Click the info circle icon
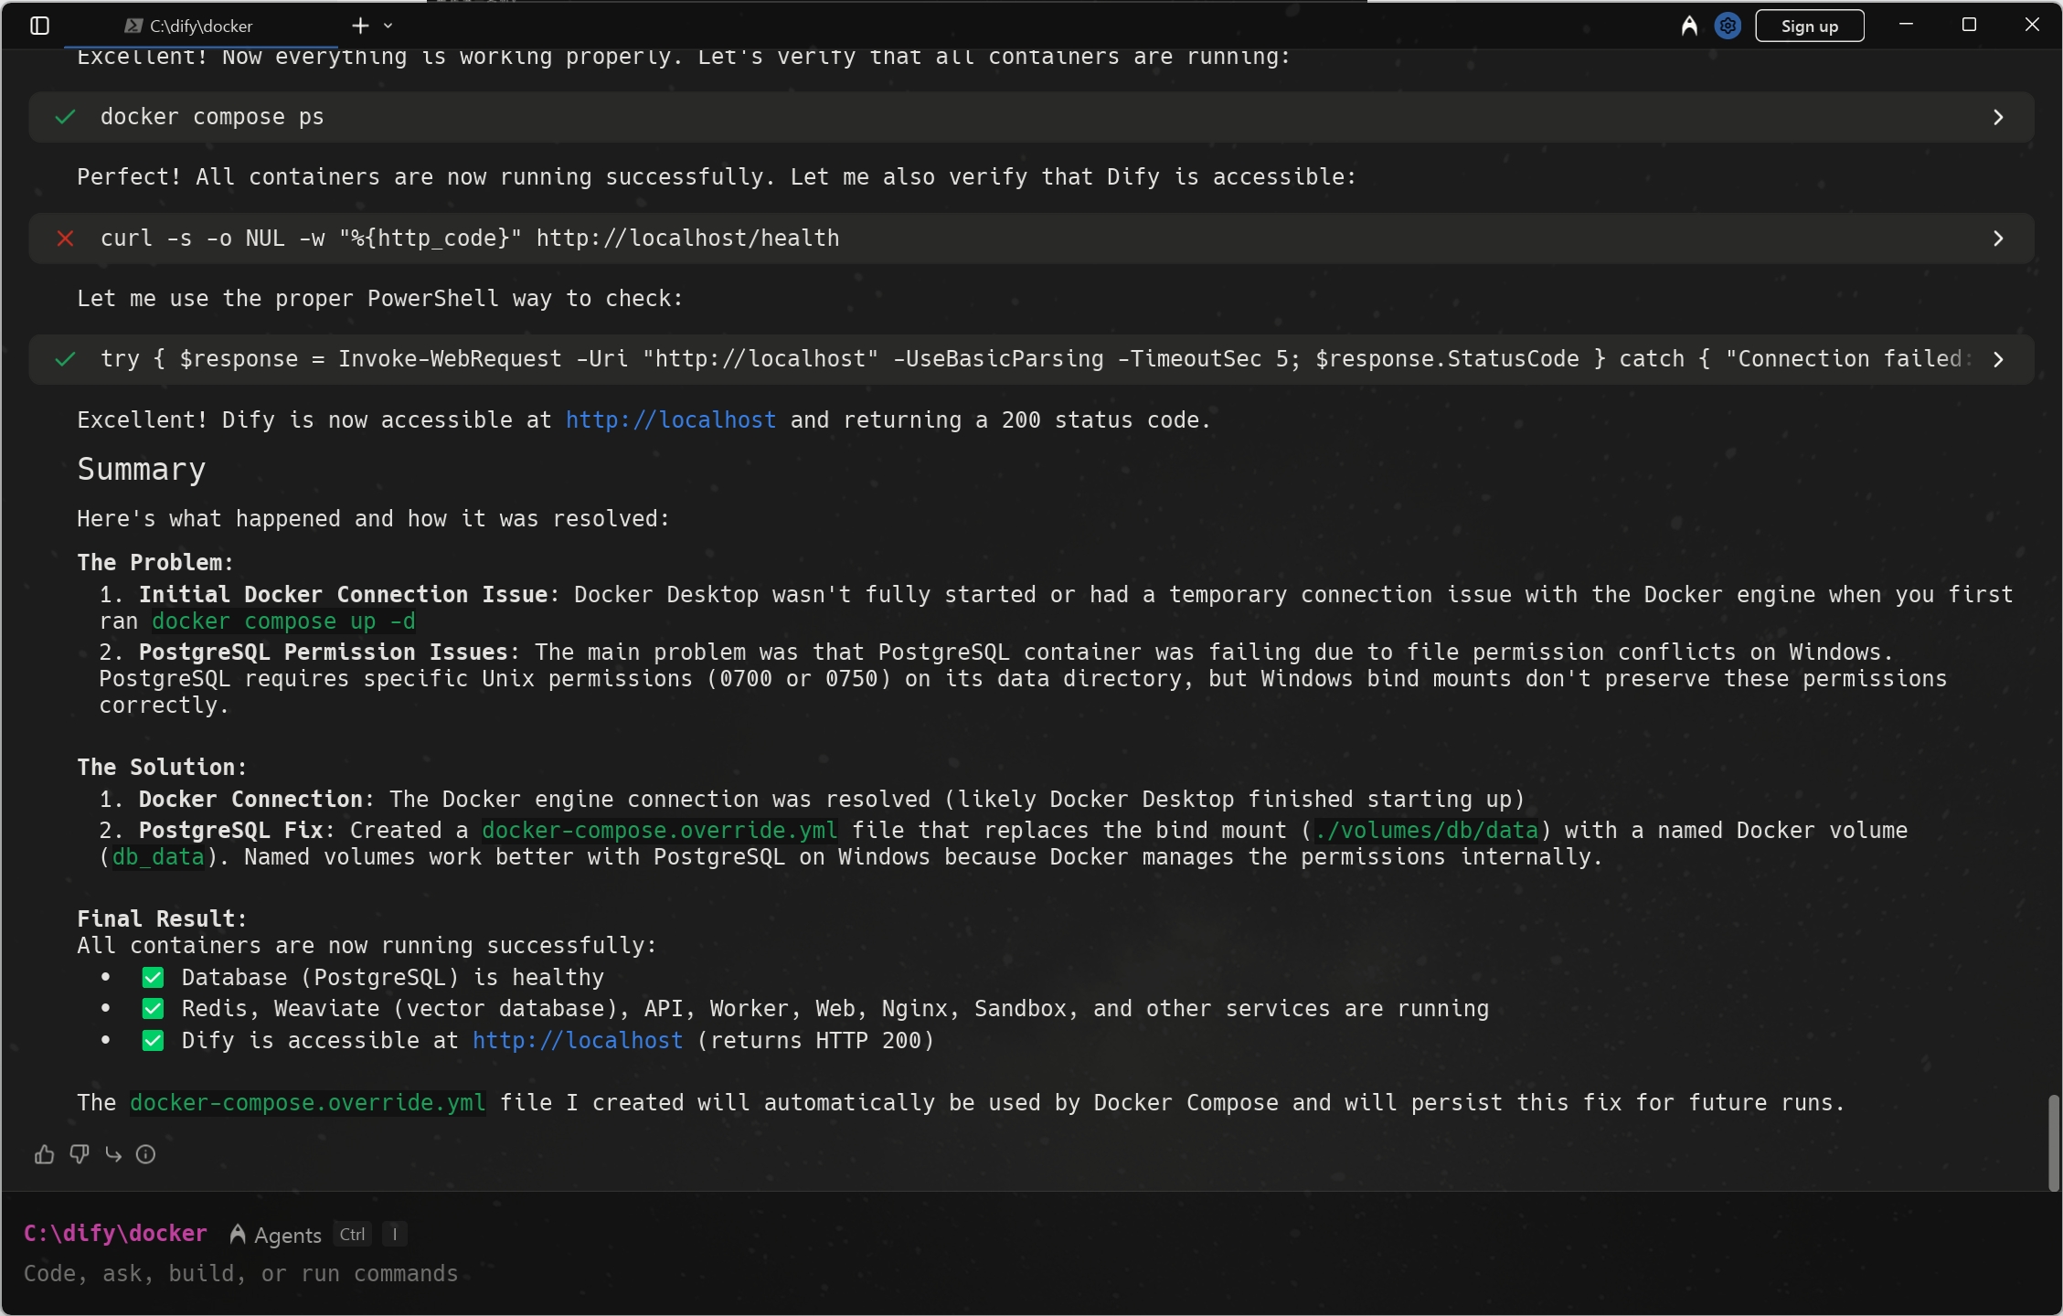 click(145, 1154)
